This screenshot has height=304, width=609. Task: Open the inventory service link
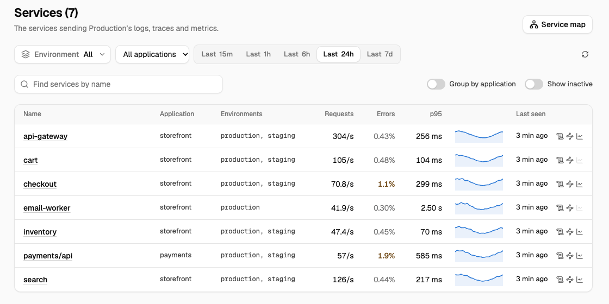[40, 232]
